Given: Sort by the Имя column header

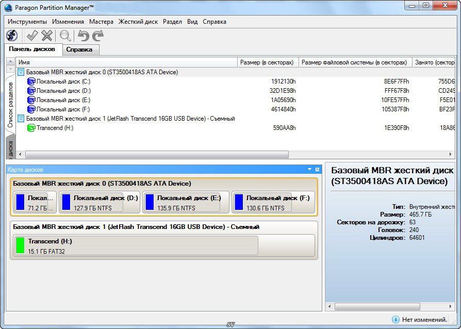Looking at the screenshot, I should click(126, 62).
